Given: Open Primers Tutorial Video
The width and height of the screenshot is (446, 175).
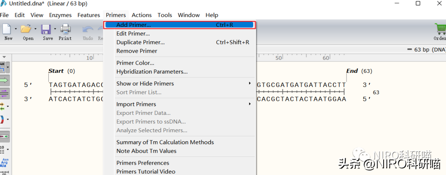Looking at the screenshot, I should [145, 171].
